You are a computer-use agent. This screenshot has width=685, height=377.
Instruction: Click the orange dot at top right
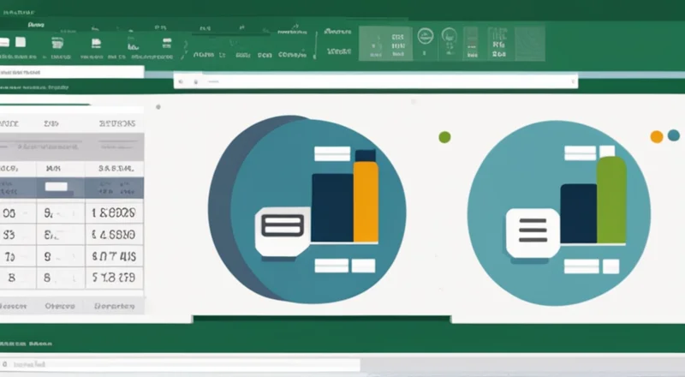657,136
